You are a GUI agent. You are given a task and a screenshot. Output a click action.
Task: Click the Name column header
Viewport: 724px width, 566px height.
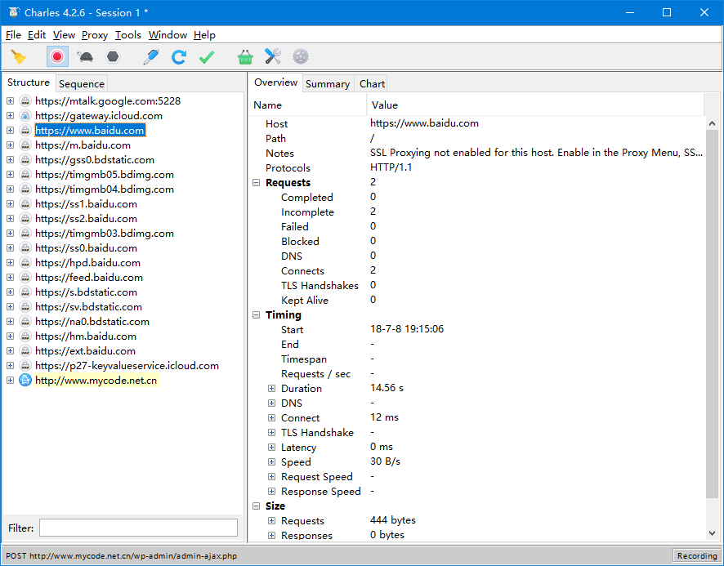tap(308, 105)
